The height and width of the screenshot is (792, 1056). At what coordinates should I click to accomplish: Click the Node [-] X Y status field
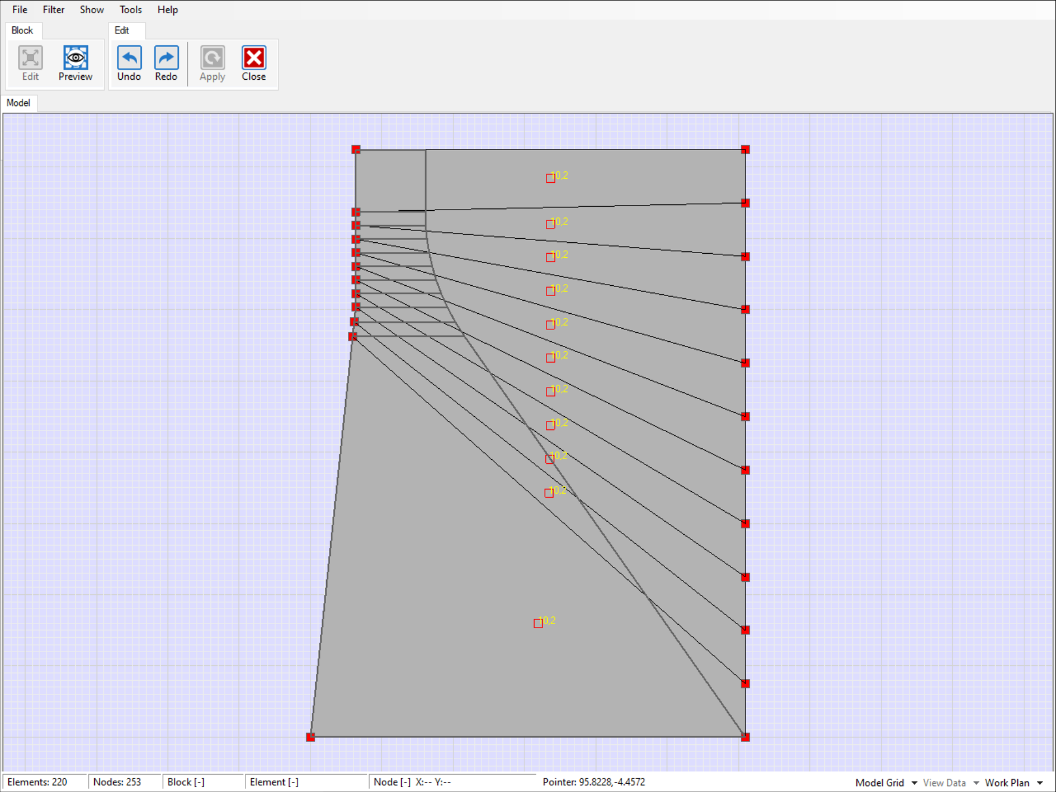452,782
